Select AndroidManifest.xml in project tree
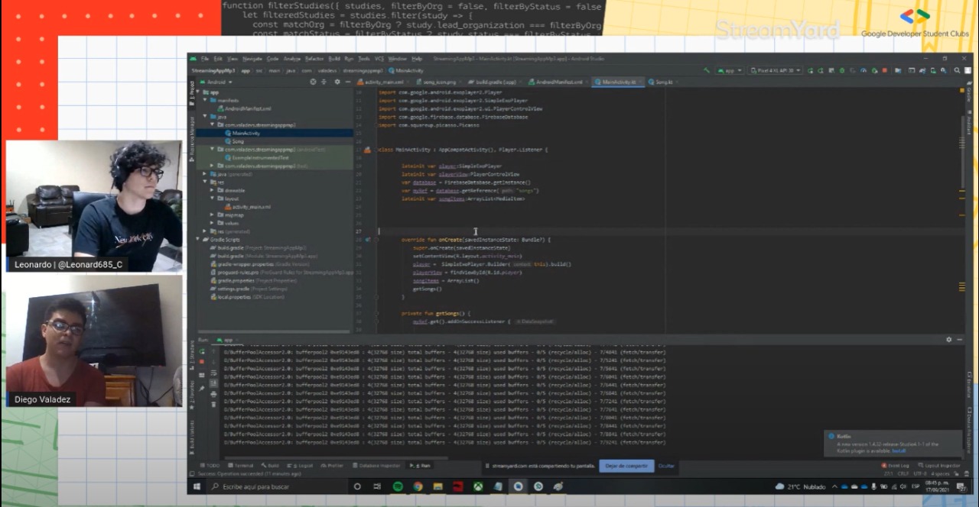Screen dimensions: 979x507 (x=243, y=108)
